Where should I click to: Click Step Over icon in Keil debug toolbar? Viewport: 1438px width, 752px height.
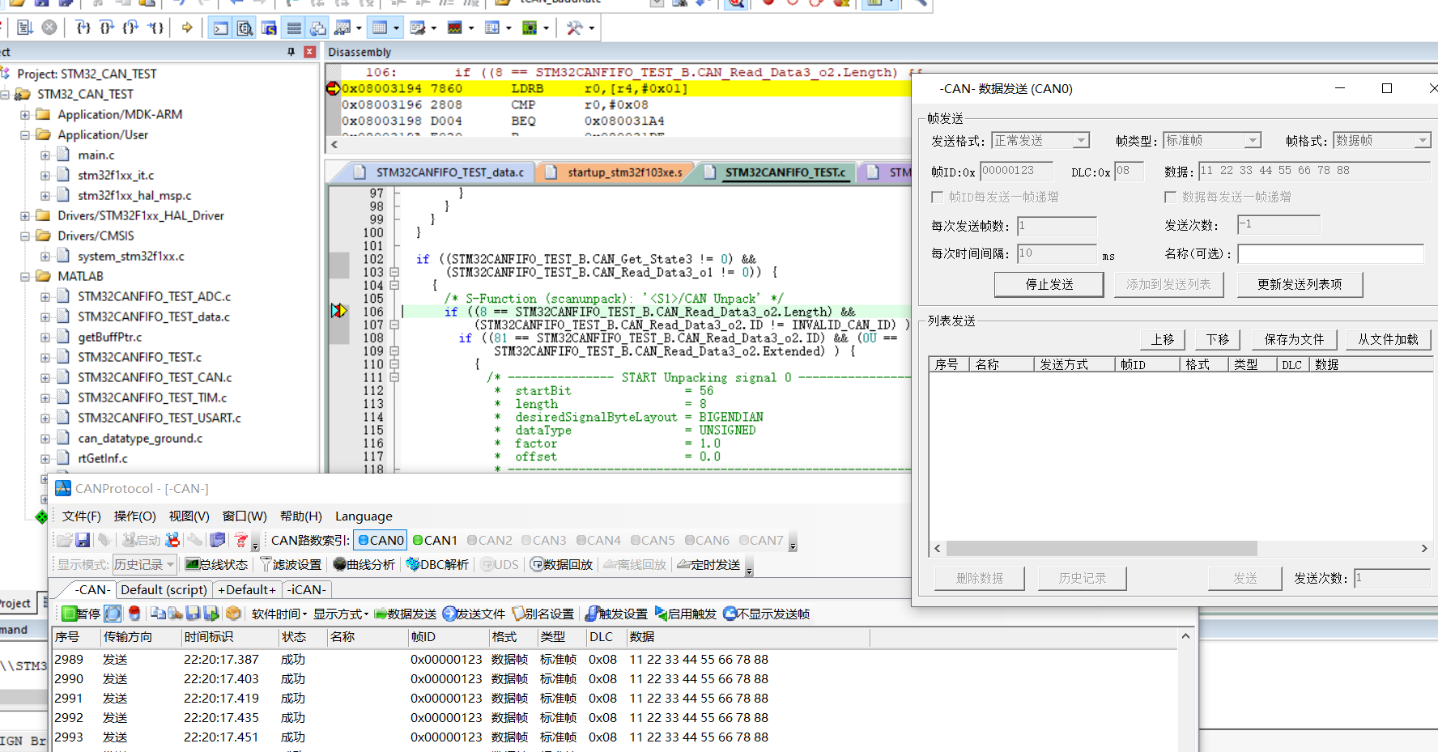click(x=107, y=28)
